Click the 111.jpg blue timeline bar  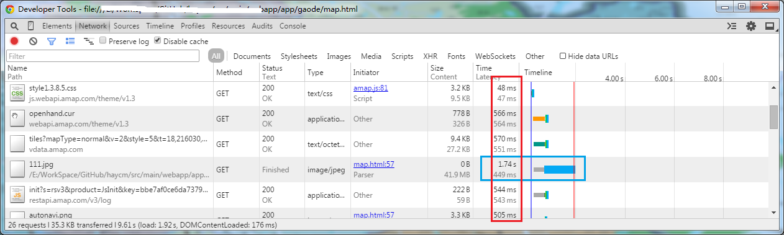click(559, 169)
